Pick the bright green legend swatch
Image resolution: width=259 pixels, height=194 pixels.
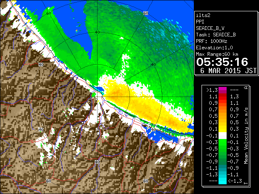[x=223, y=142]
